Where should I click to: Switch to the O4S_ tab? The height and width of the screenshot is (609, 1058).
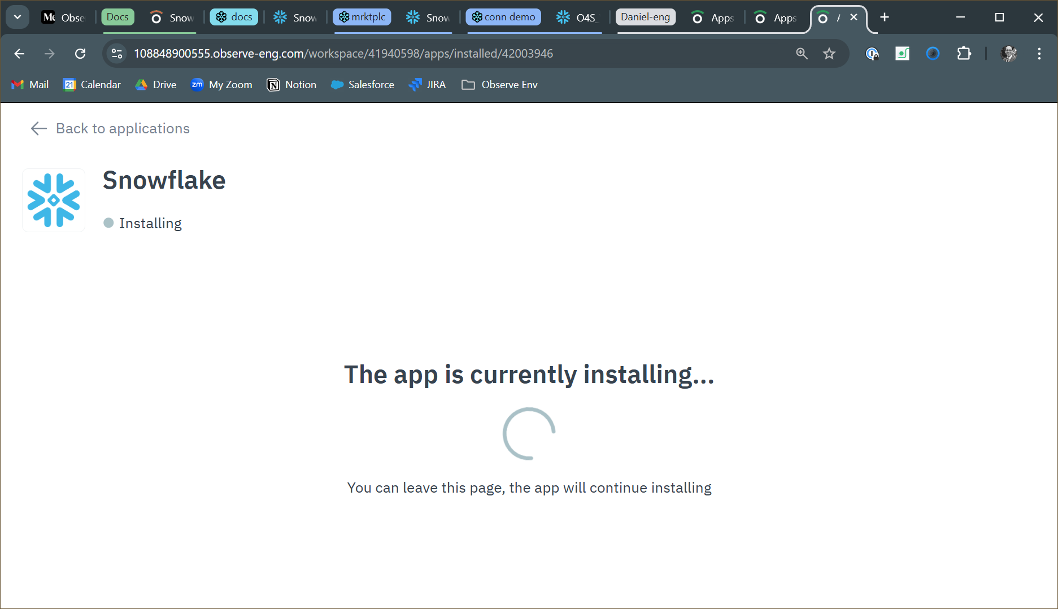point(576,18)
